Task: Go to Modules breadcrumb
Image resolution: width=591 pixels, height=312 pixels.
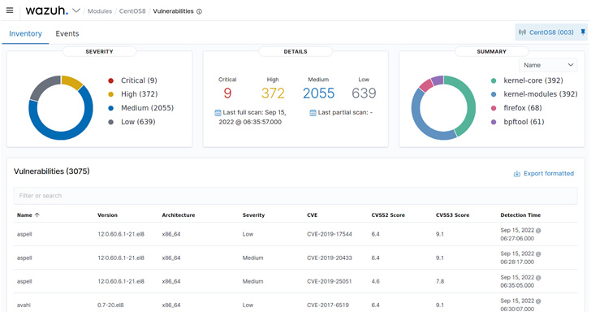Action: (x=100, y=11)
